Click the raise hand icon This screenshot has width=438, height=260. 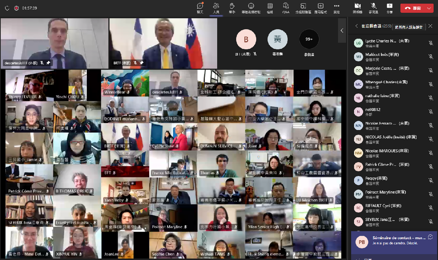click(x=232, y=7)
